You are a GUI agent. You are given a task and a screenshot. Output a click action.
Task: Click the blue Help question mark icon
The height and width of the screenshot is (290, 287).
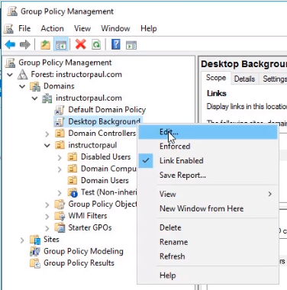tap(116, 45)
